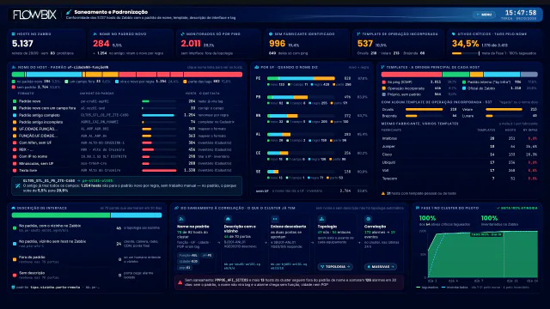Click the wand icon in OLT rename note
Screen dimensions: 550x309
tap(17, 185)
